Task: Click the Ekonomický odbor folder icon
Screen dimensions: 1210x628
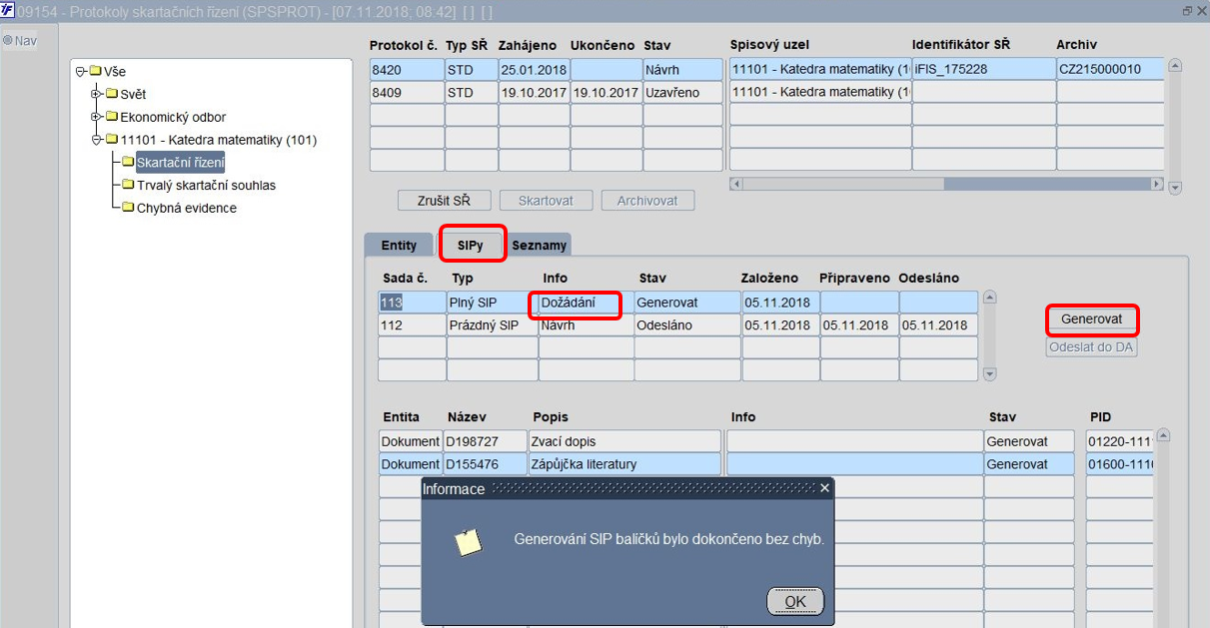Action: click(x=112, y=117)
